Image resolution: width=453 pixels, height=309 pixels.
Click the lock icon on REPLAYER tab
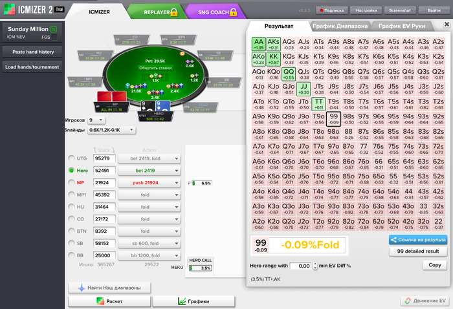click(174, 12)
